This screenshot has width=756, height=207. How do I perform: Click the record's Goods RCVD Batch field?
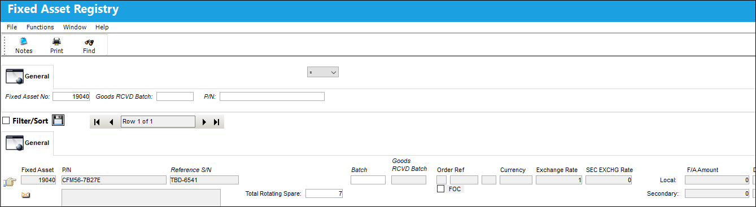click(409, 180)
